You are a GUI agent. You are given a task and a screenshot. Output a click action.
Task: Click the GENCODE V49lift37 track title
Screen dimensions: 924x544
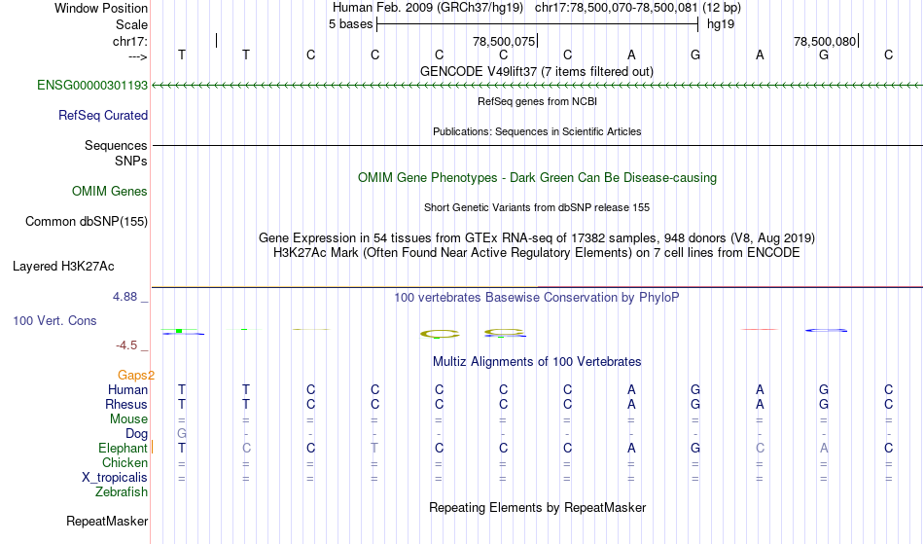point(536,71)
